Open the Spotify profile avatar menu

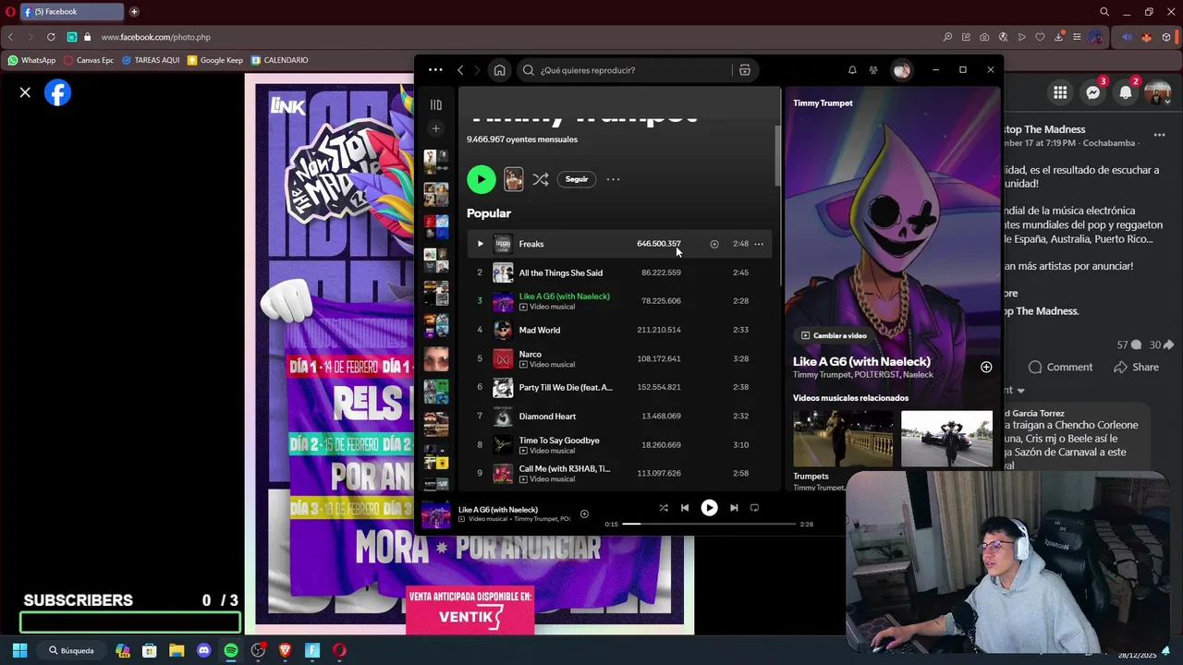(x=901, y=70)
